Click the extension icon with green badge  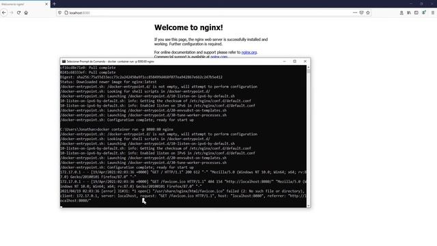click(424, 12)
